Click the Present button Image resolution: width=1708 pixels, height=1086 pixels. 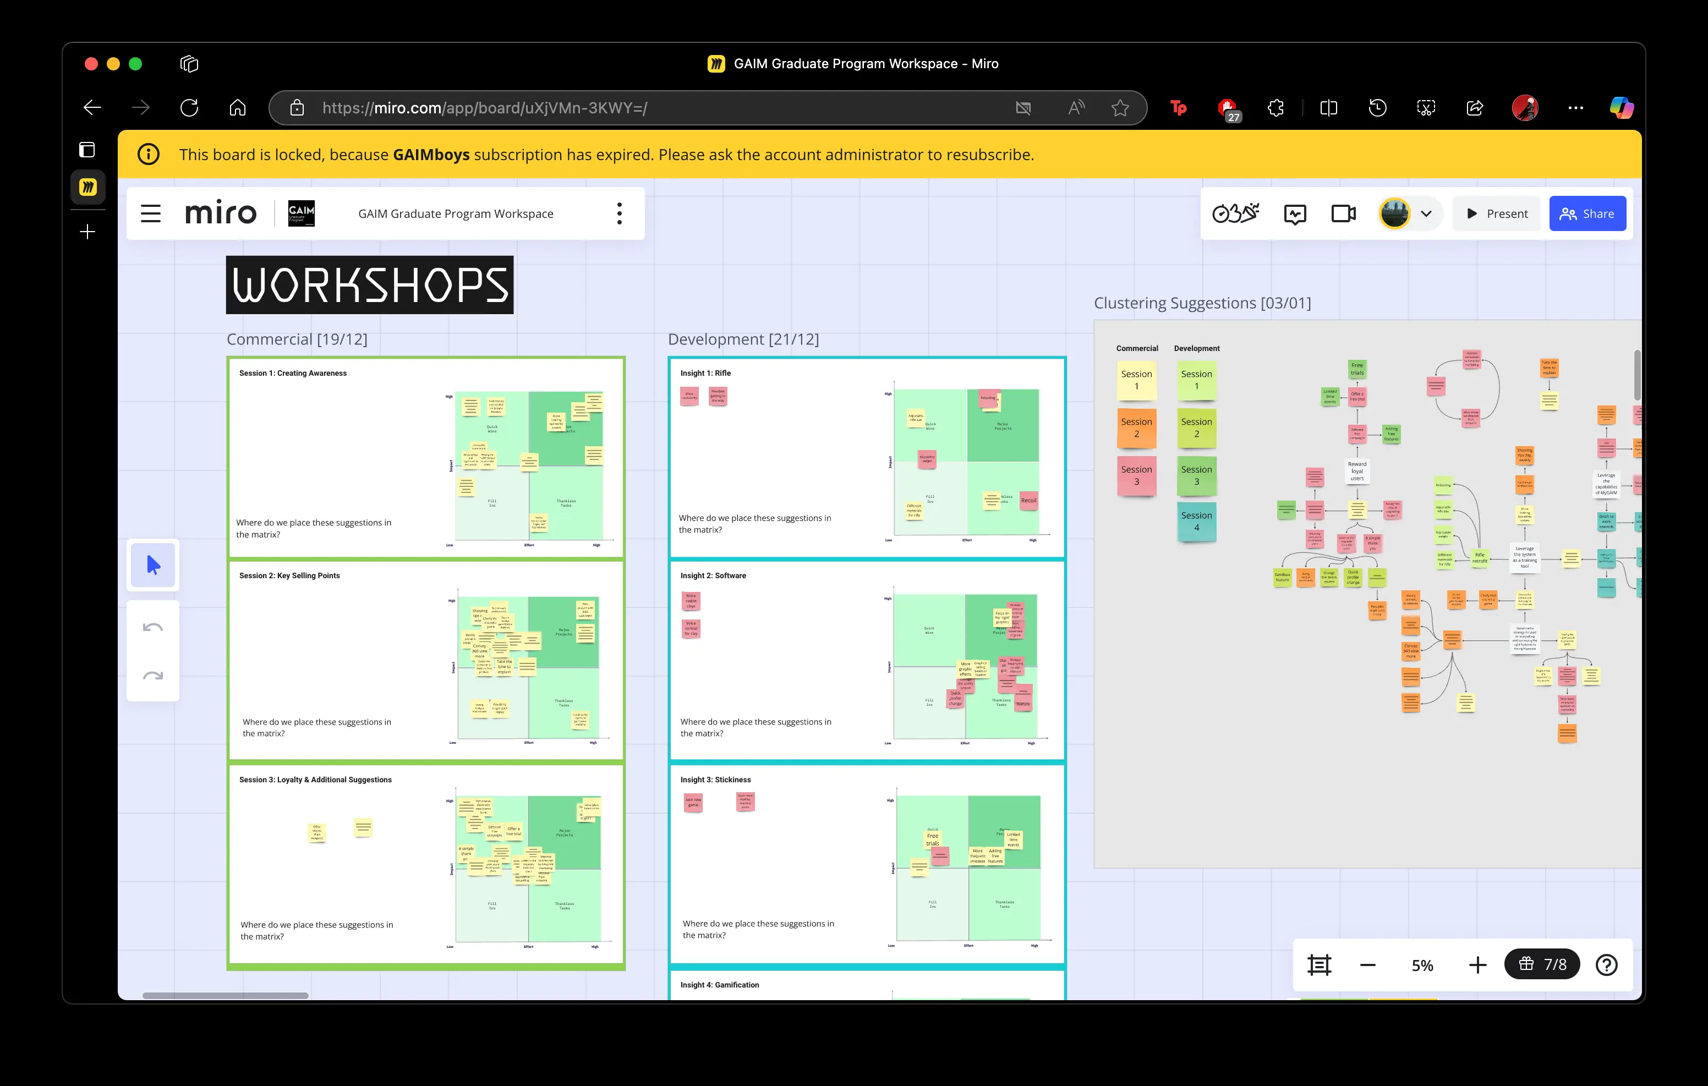1497,213
